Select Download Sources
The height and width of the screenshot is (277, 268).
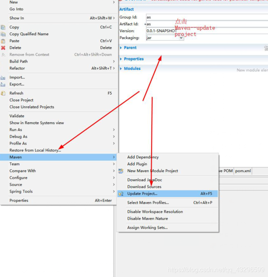(144, 187)
